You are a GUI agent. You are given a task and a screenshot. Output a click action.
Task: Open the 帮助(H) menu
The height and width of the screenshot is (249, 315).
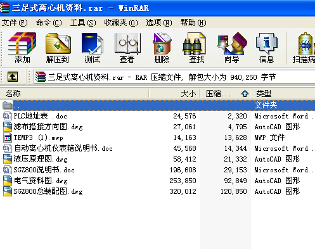coord(193,23)
